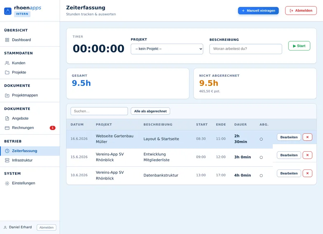The height and width of the screenshot is (234, 323).
Task: Click the INTERN badge under logo
Action: [x=22, y=14]
